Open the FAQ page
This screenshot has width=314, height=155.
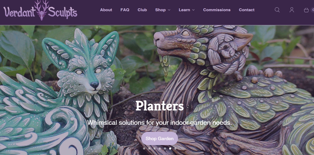pyautogui.click(x=125, y=10)
